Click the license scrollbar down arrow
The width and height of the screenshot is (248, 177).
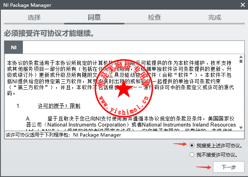coord(241,128)
